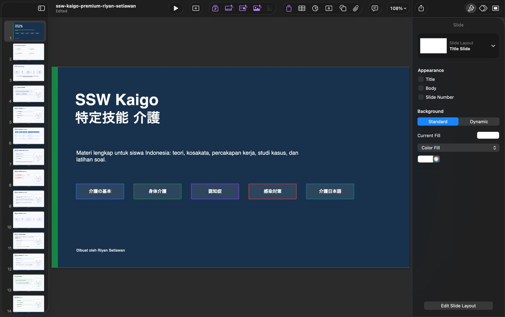Select slide 13 thumbnail in navigator
The width and height of the screenshot is (505, 317).
pos(29,283)
